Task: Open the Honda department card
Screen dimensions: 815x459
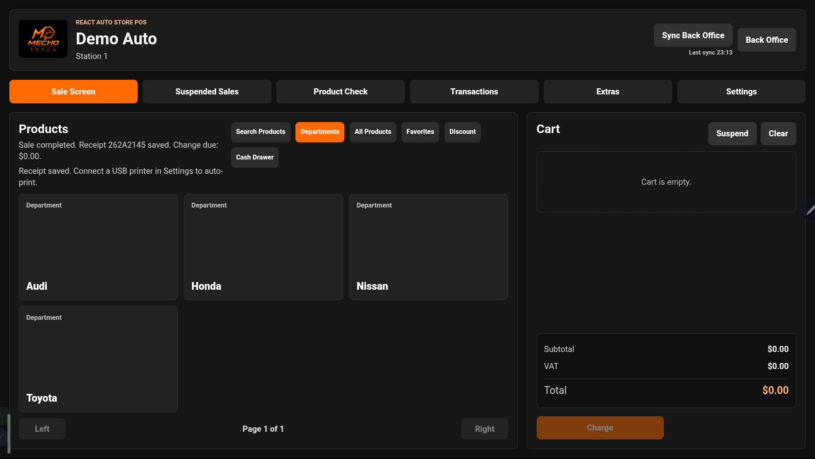Action: pyautogui.click(x=263, y=247)
